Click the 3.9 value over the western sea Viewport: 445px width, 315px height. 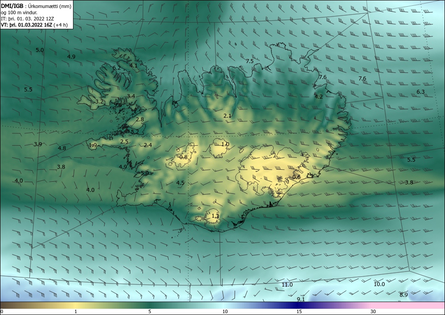(38, 144)
